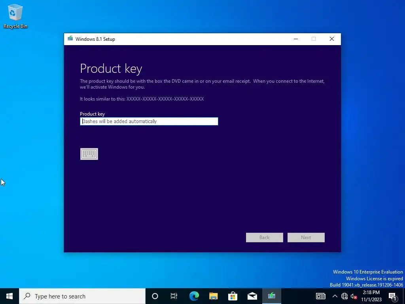
Task: Show hidden system tray icons
Action: coord(335,296)
